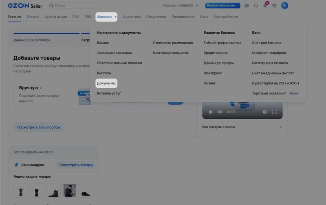The image size is (326, 205).
Task: Select Регистрация бизнеса menu item
Action: point(270,63)
